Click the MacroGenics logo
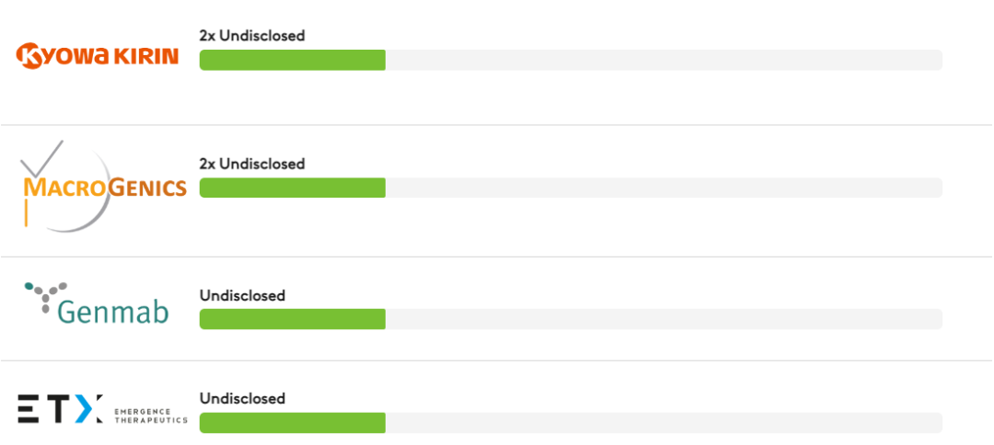This screenshot has width=994, height=445. point(103,188)
